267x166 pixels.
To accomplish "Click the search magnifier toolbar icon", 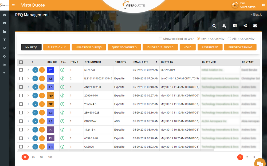I will (214, 26).
